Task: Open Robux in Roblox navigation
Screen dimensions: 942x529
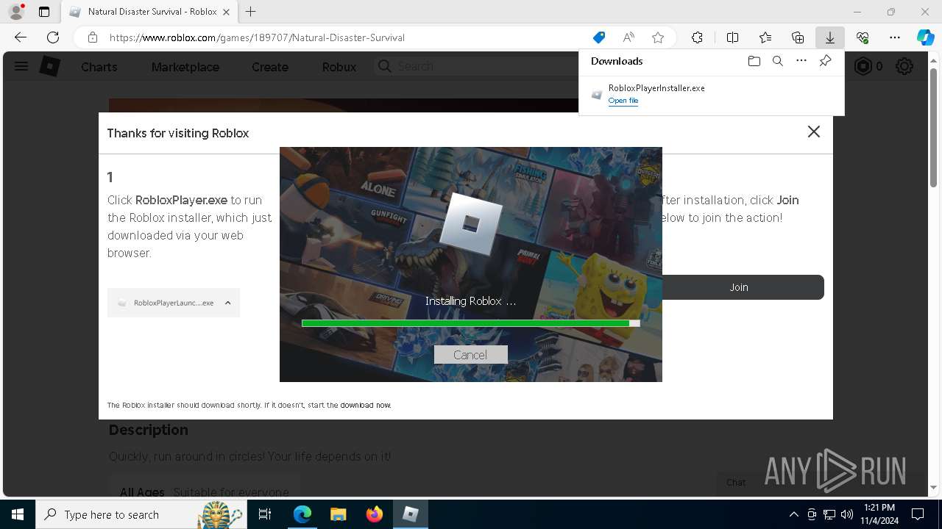Action: pos(339,67)
